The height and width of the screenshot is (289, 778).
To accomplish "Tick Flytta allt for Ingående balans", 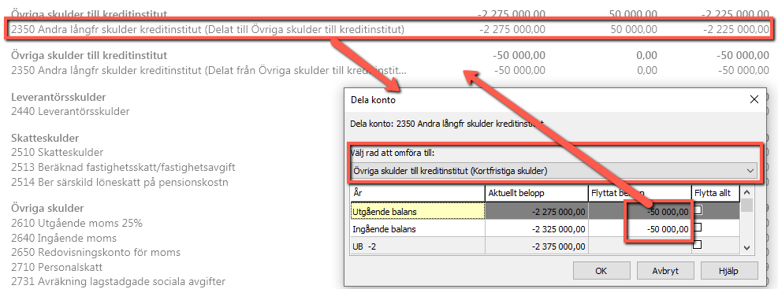I will click(x=698, y=227).
